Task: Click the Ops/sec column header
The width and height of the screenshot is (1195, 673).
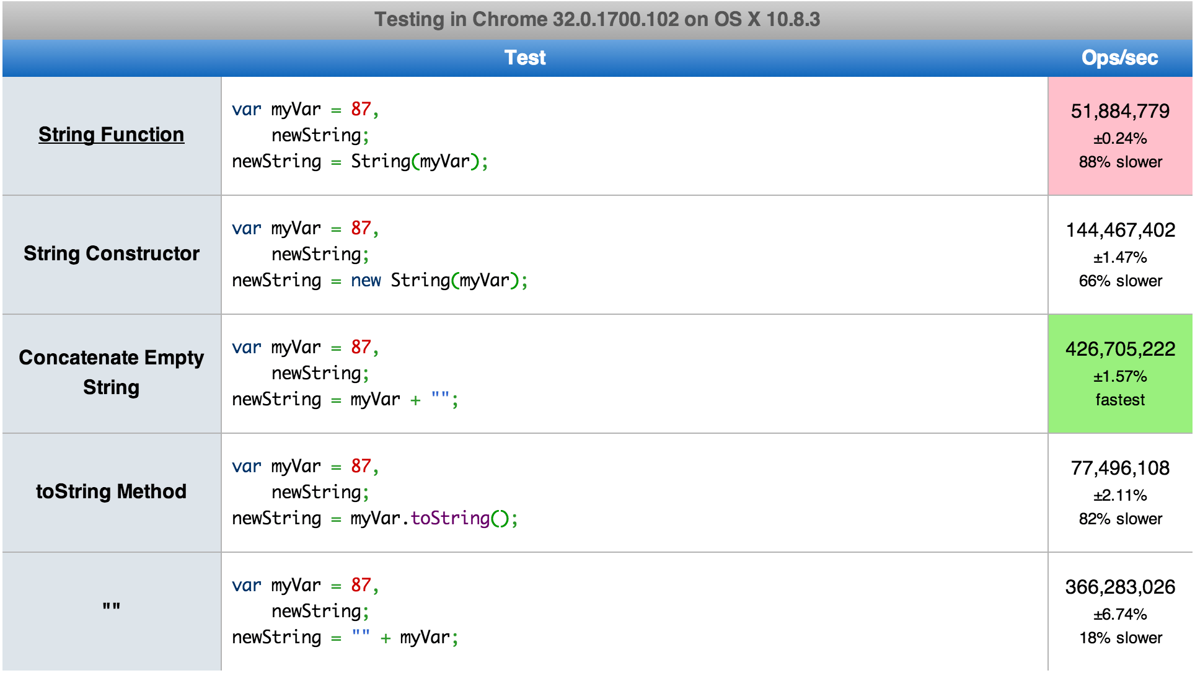Action: tap(1119, 58)
